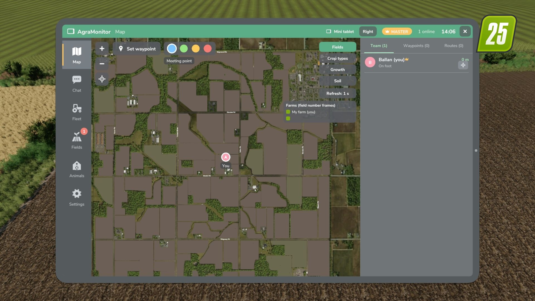Image resolution: width=535 pixels, height=301 pixels.
Task: Select the yellow waypoint color
Action: pos(196,48)
